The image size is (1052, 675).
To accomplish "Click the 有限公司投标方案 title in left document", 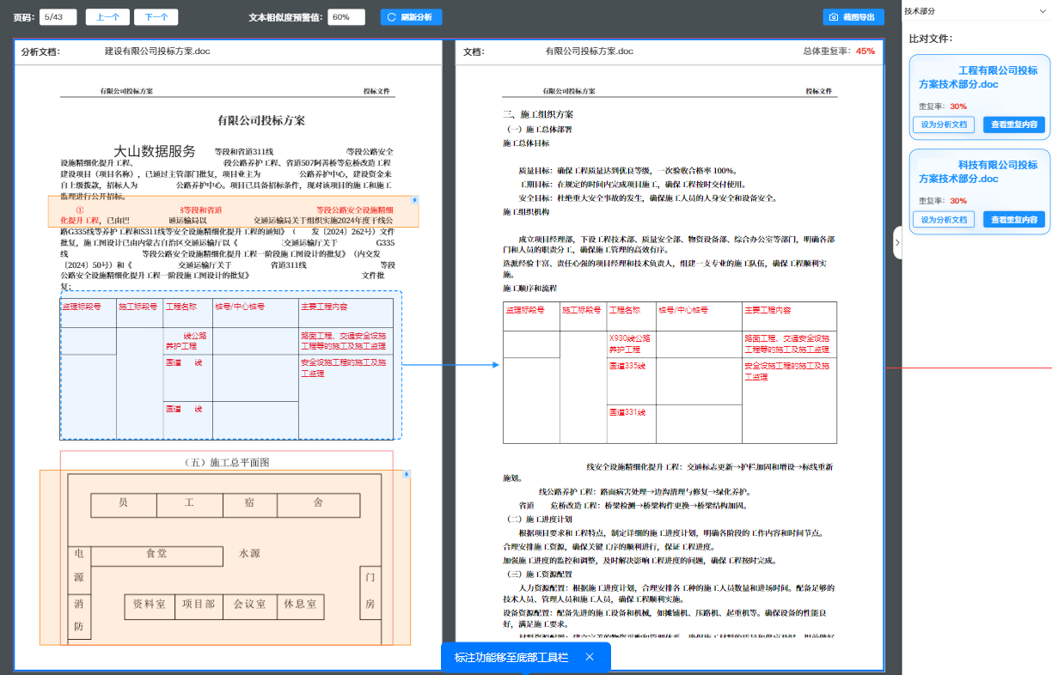I will point(261,120).
